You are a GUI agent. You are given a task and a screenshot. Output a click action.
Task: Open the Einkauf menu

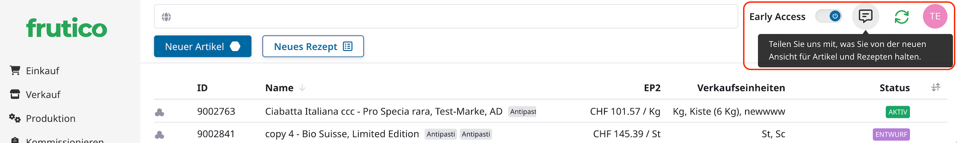(x=42, y=70)
